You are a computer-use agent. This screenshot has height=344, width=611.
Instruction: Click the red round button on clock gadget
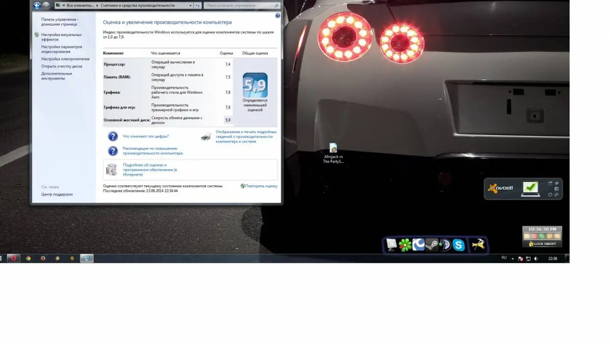point(535,236)
